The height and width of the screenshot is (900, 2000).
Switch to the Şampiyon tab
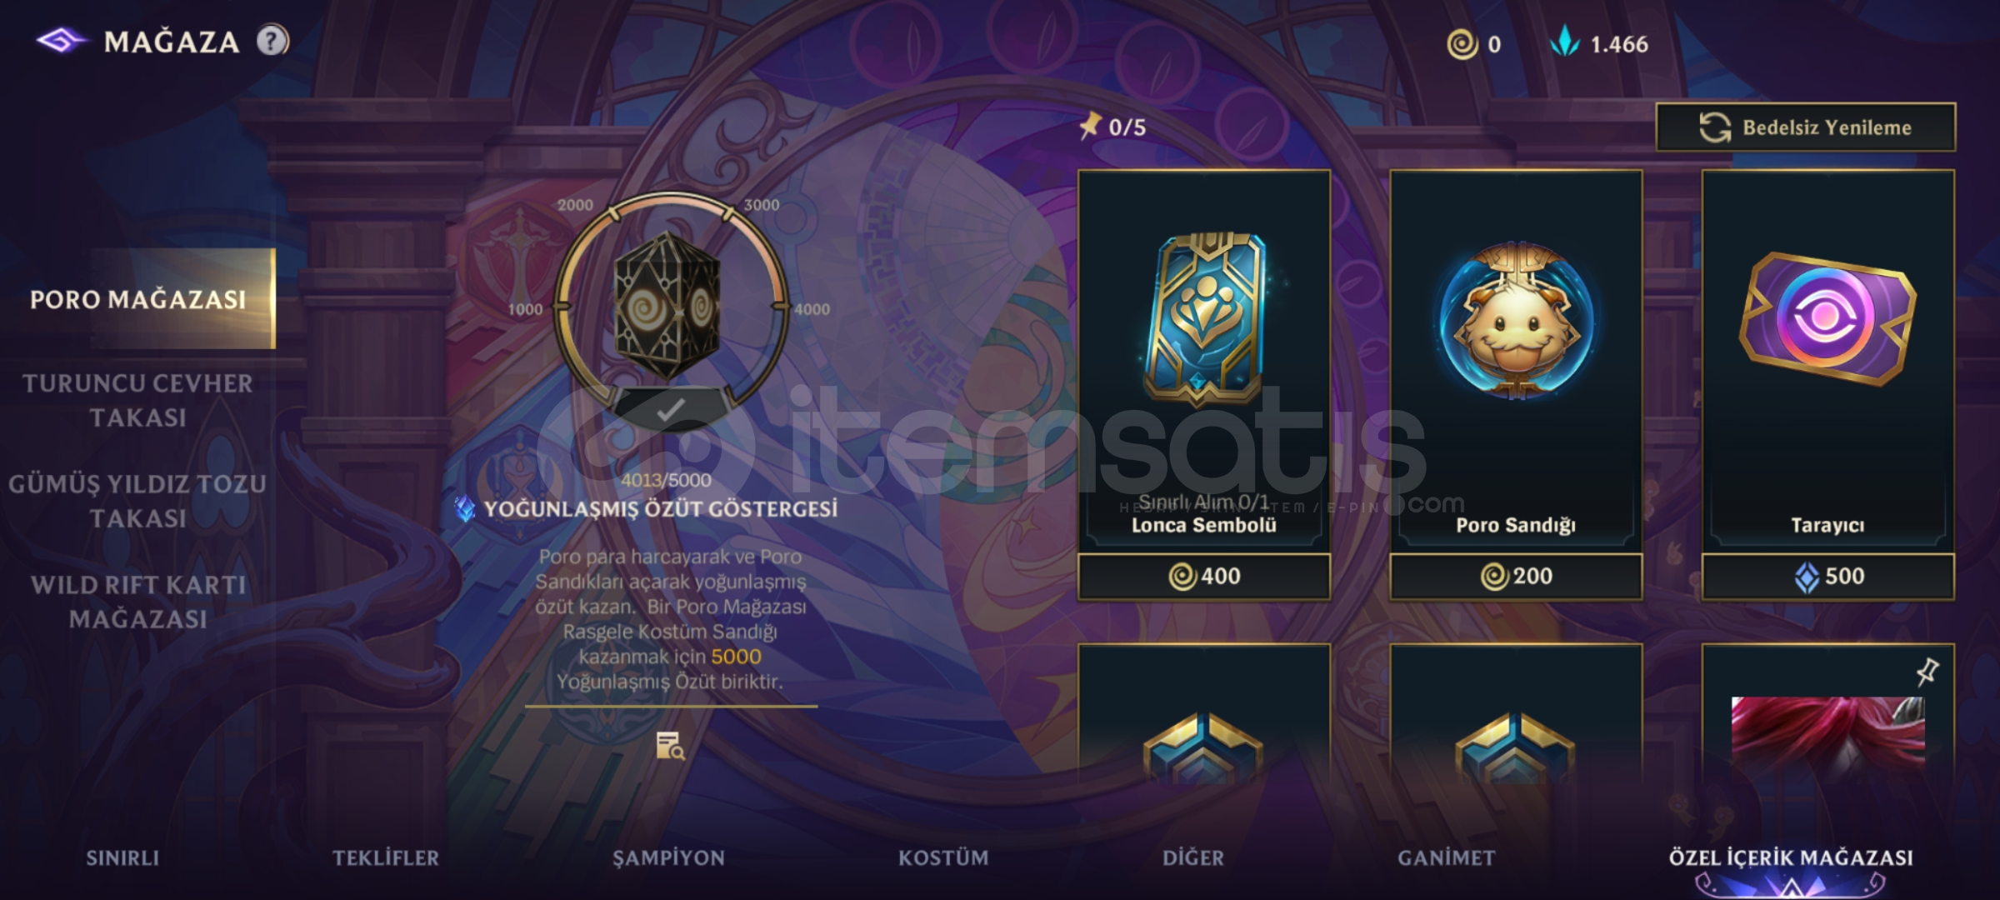click(x=669, y=857)
